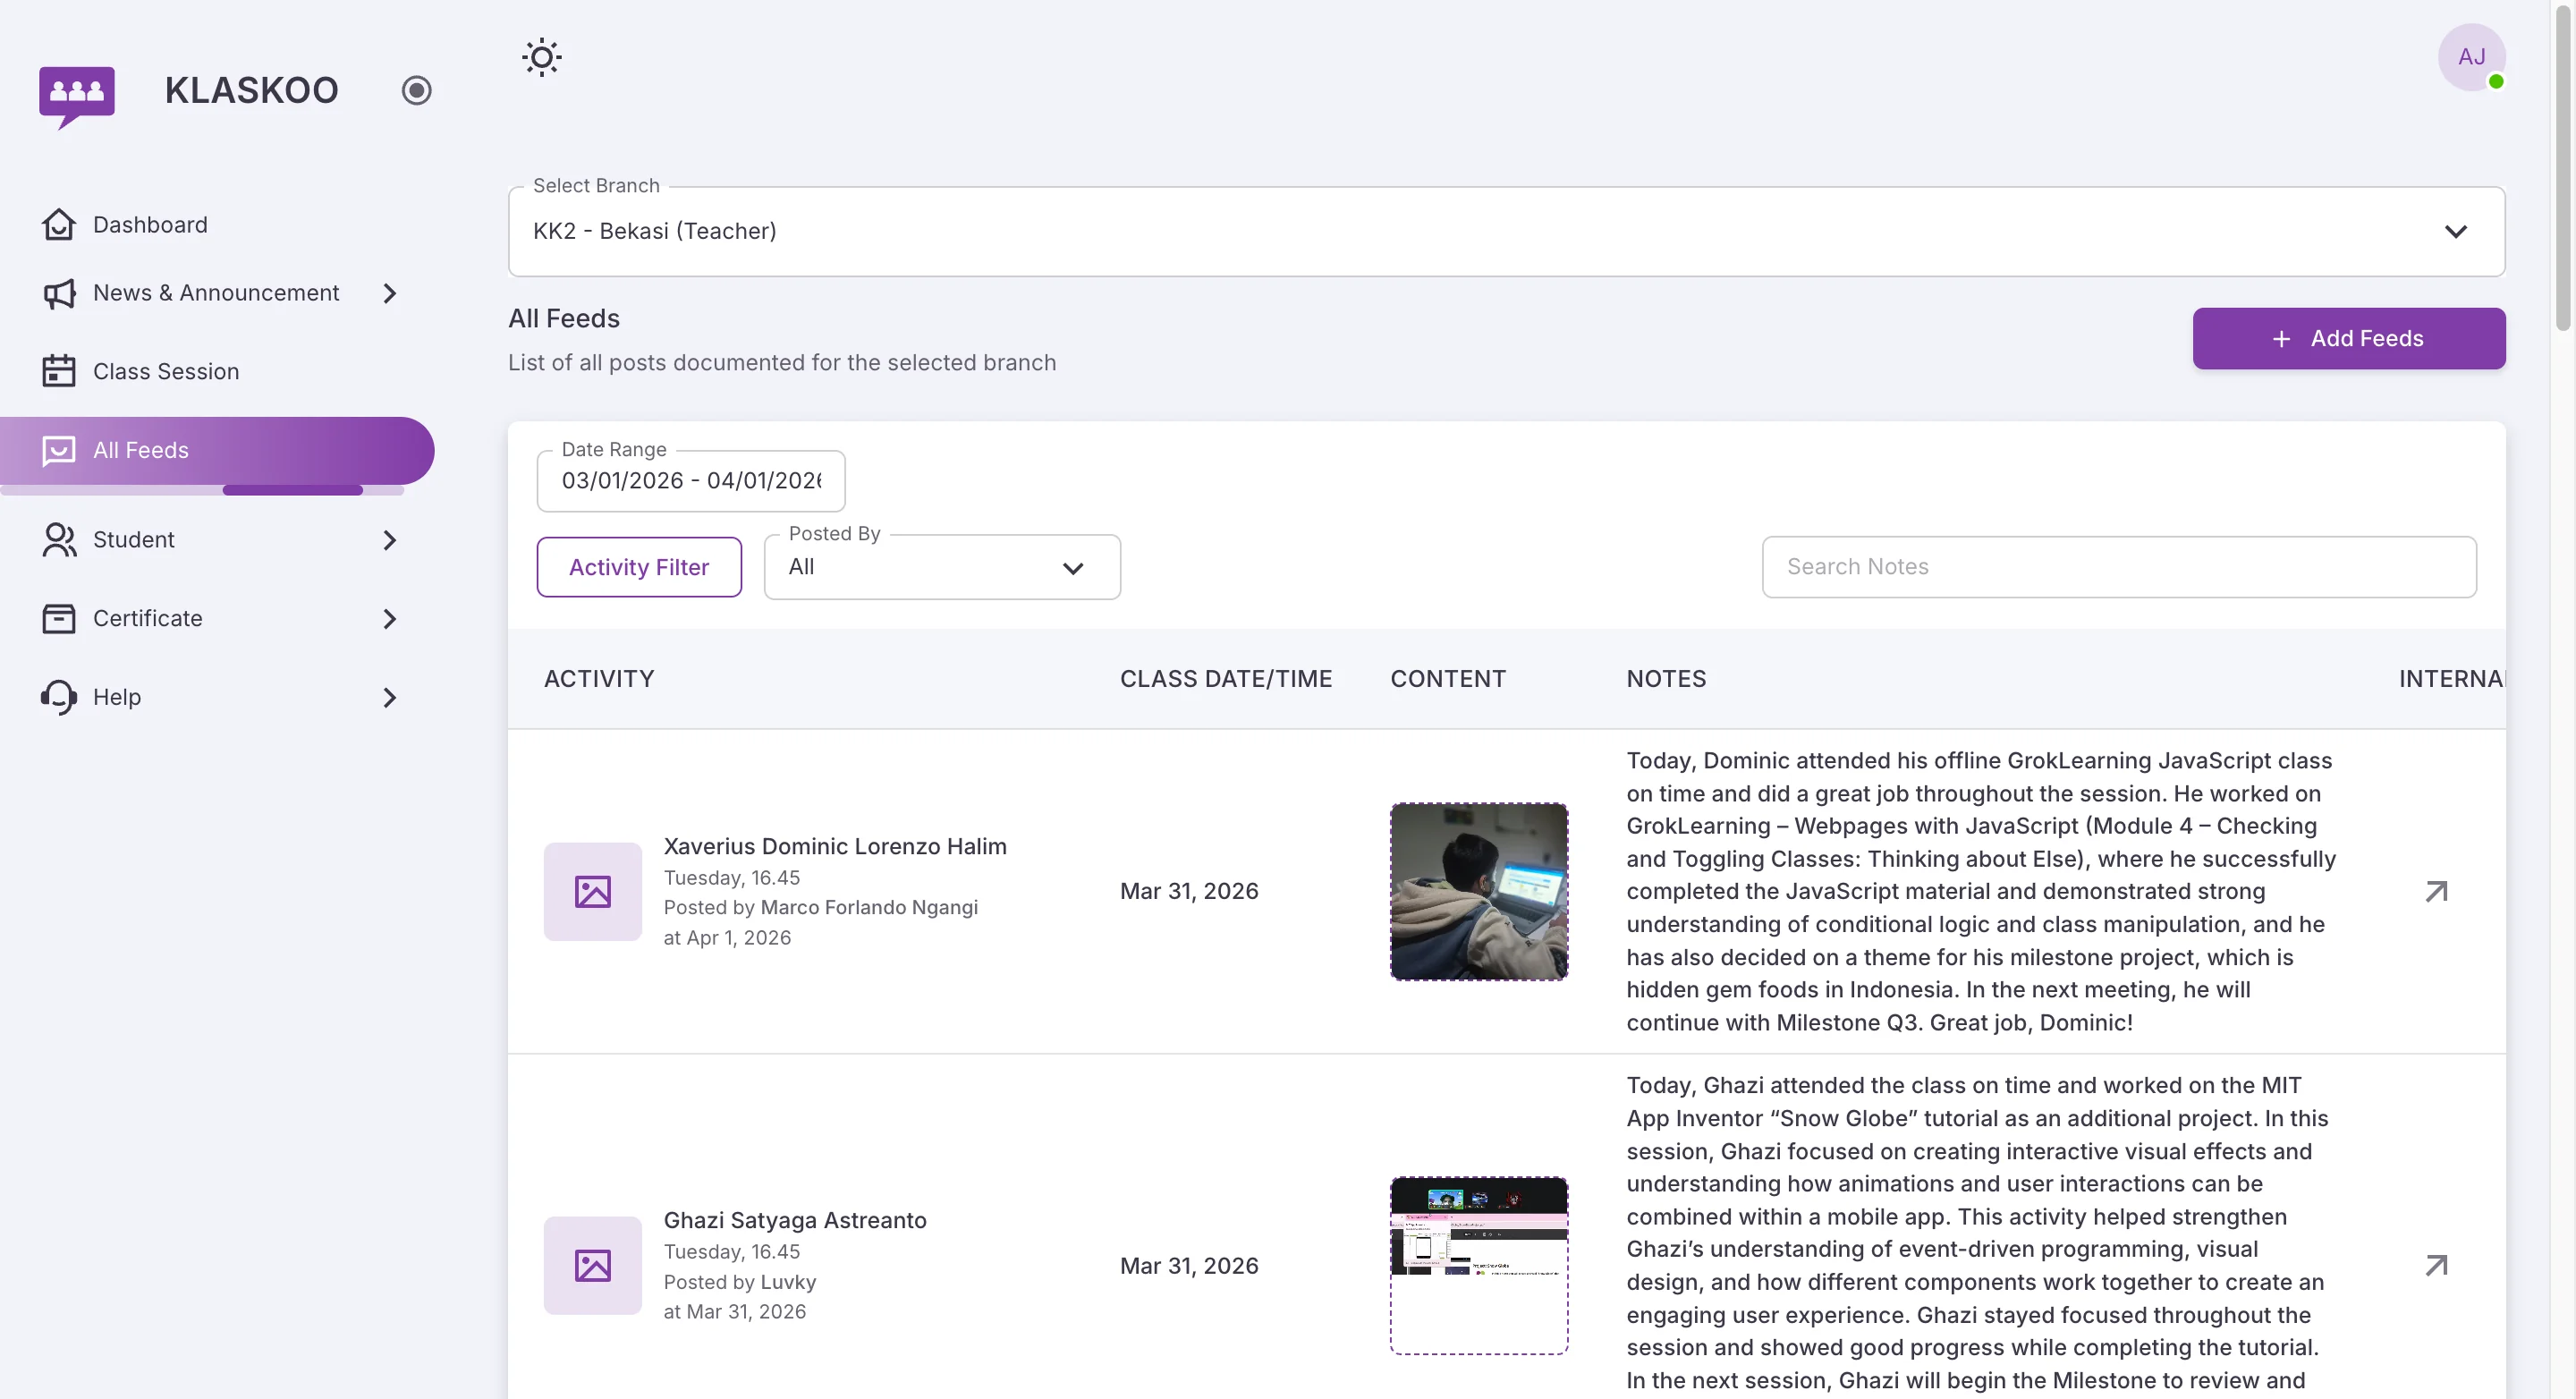Open Dominic's note via the arrow icon
Screen dimensions: 2576x1399
[x=2436, y=890]
